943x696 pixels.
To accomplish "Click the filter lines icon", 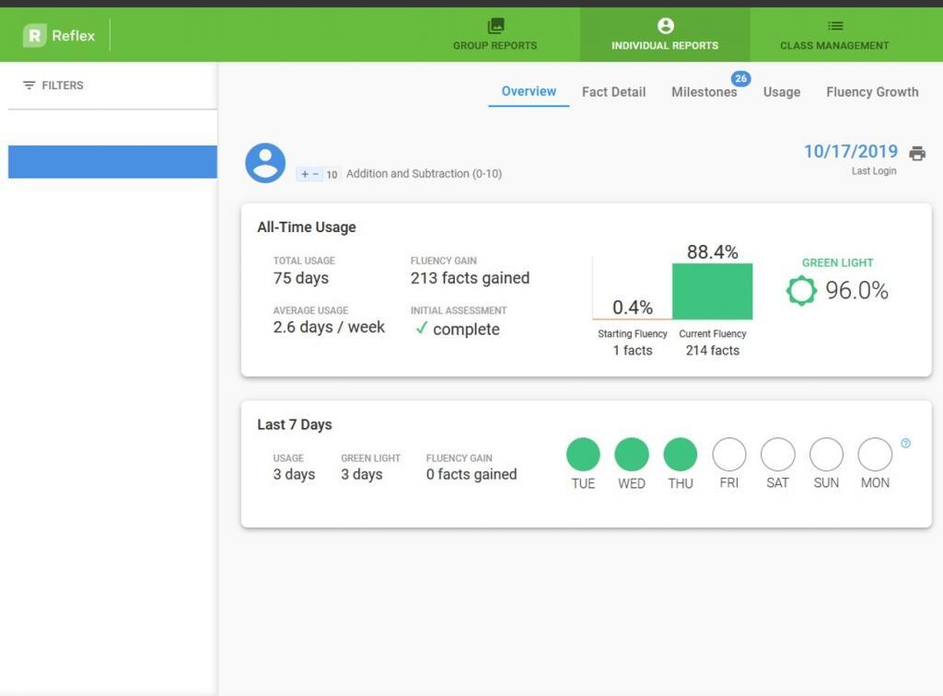I will pos(29,86).
